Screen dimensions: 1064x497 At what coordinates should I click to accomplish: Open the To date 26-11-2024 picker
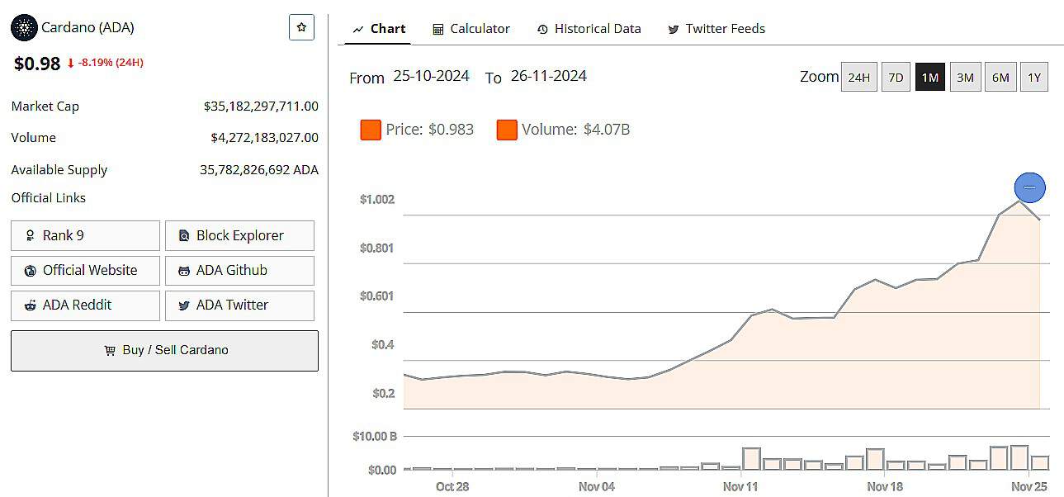click(x=548, y=76)
